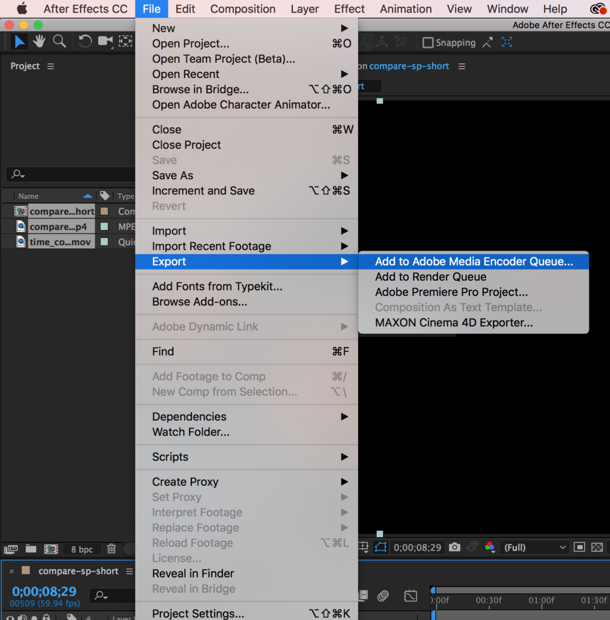The image size is (610, 620).
Task: Expand the Save As submenu
Action: [x=247, y=175]
